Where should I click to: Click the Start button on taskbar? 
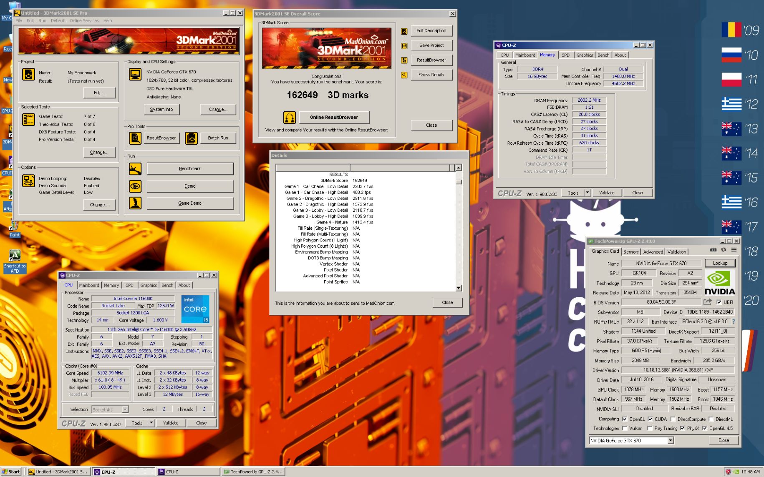tap(11, 472)
